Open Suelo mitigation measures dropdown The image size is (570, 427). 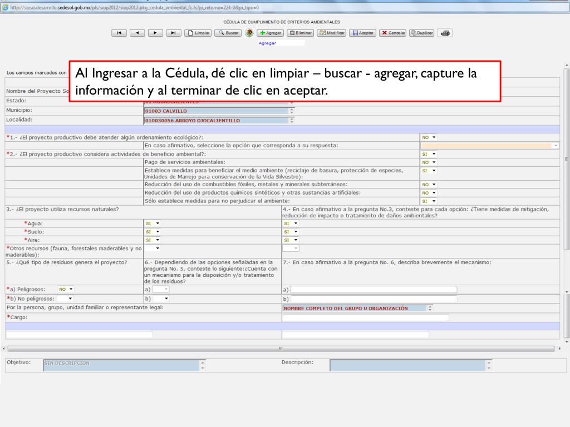point(291,232)
